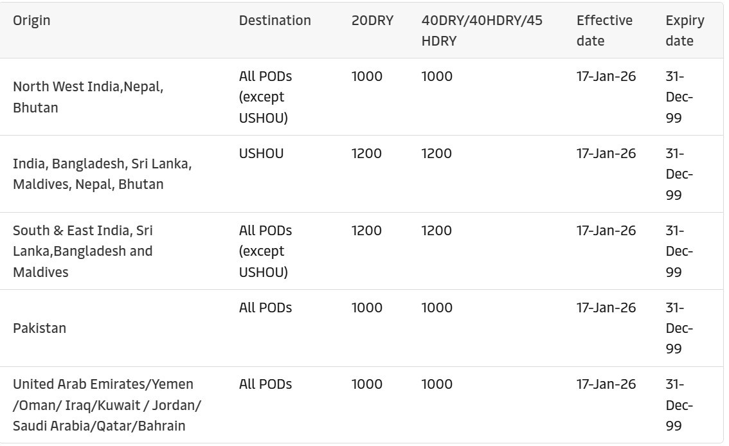This screenshot has height=446, width=729.
Task: Select the Pakistan row's All PODs destination
Action: tap(265, 308)
